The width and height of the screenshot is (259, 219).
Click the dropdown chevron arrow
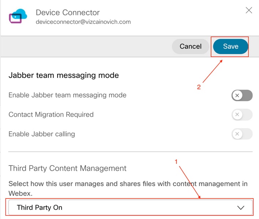pos(241,208)
